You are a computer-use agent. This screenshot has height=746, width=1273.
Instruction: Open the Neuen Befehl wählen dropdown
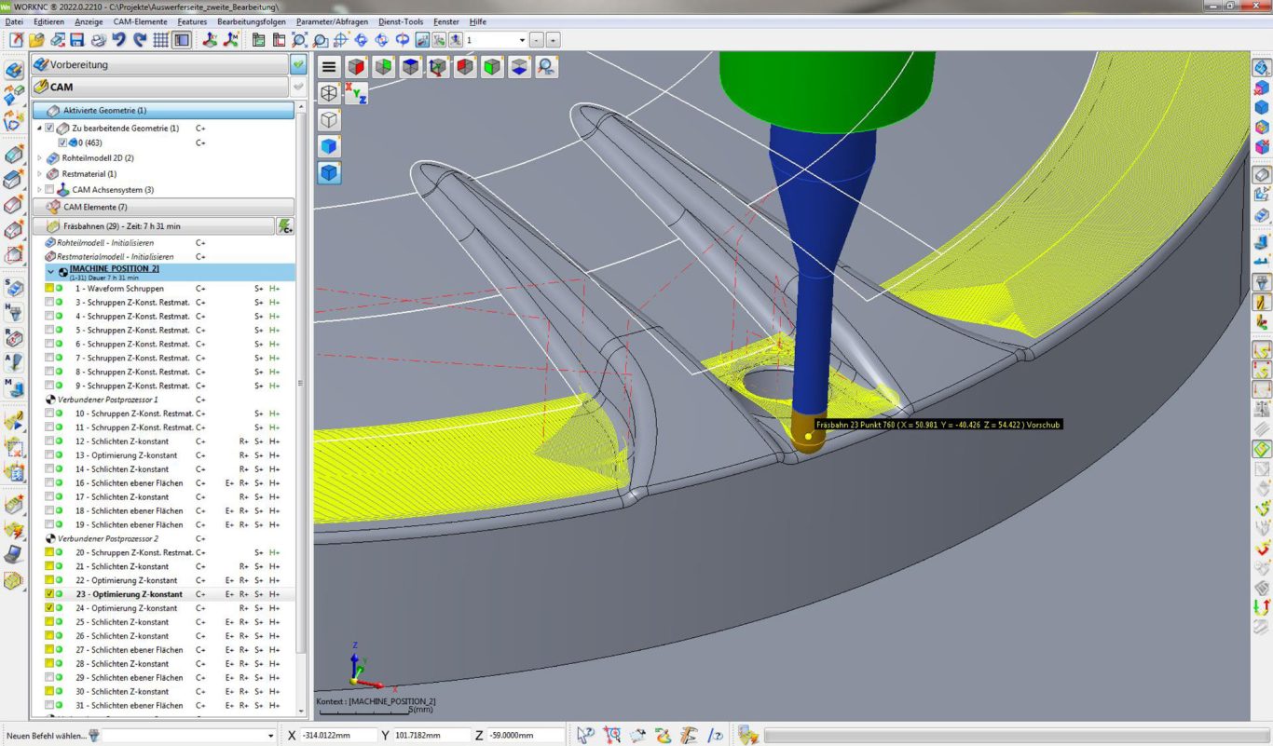(x=270, y=736)
